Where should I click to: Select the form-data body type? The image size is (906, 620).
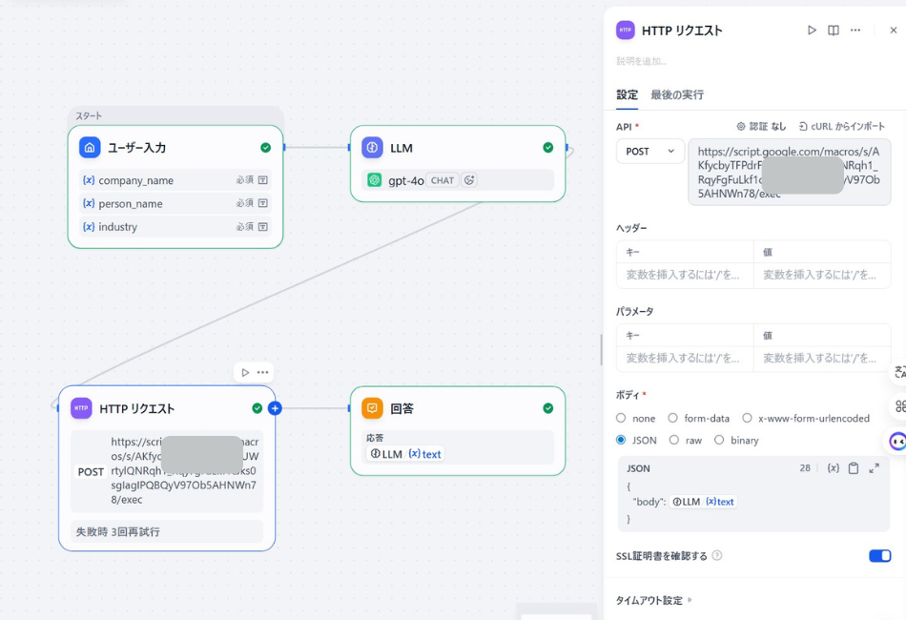click(x=673, y=418)
